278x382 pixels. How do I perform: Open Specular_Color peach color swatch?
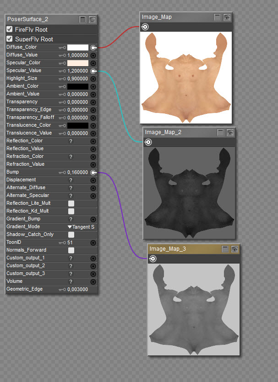tap(78, 63)
